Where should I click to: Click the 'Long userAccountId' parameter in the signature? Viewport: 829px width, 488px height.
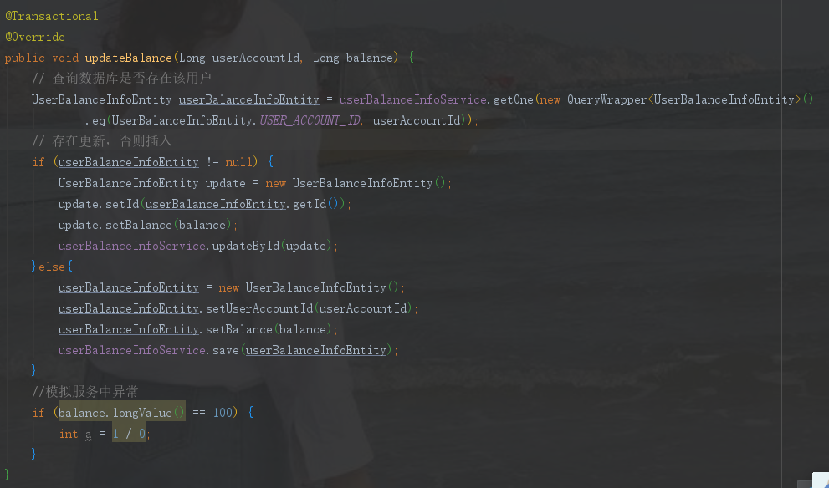click(x=240, y=58)
